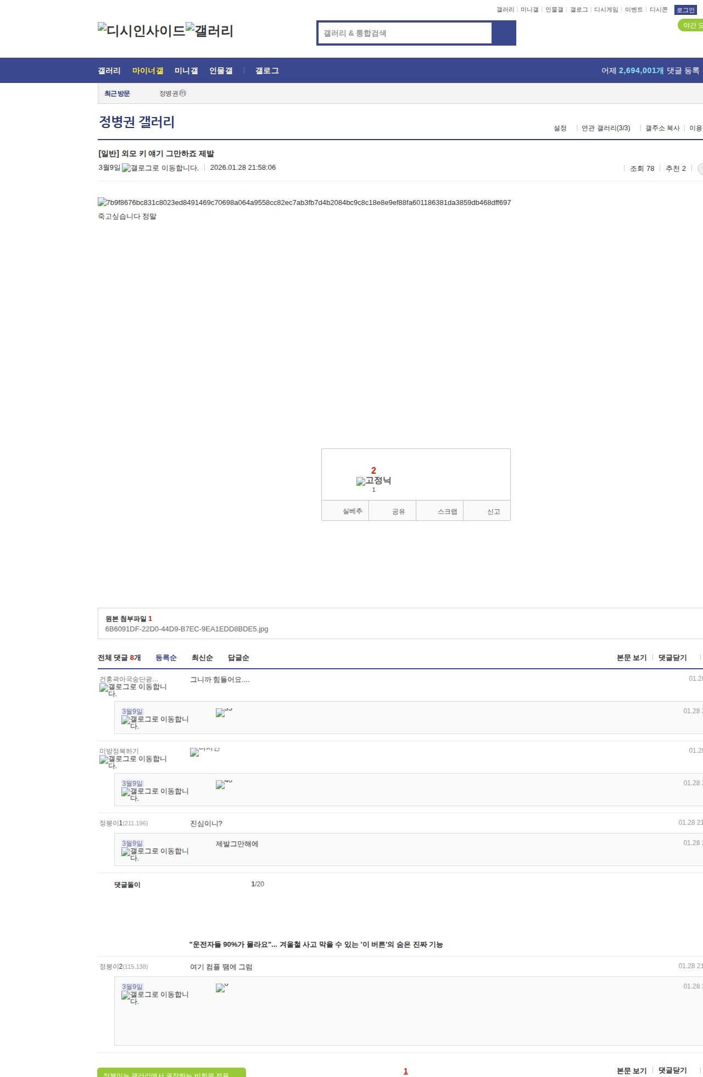Click commenter 정붕이1 (211.196)
This screenshot has height=1077, width=703.
point(124,823)
